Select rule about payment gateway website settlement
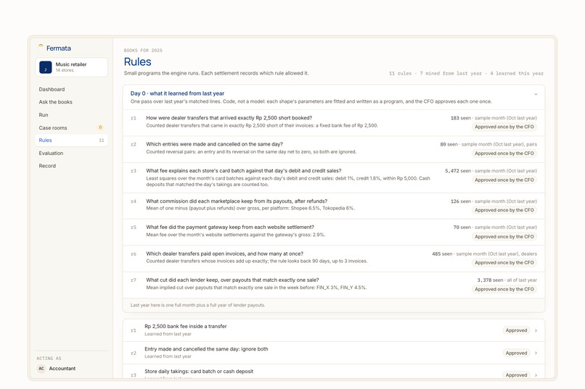The height and width of the screenshot is (389, 585). (334, 233)
